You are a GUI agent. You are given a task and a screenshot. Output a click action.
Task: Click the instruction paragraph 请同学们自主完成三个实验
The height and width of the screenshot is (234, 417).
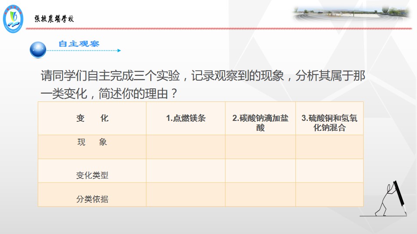coord(203,84)
